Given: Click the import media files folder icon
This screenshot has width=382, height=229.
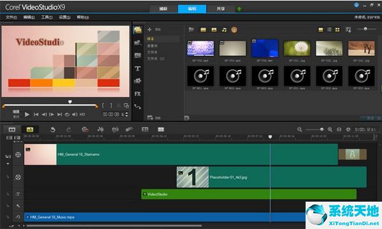Looking at the screenshot, I should point(191,30).
